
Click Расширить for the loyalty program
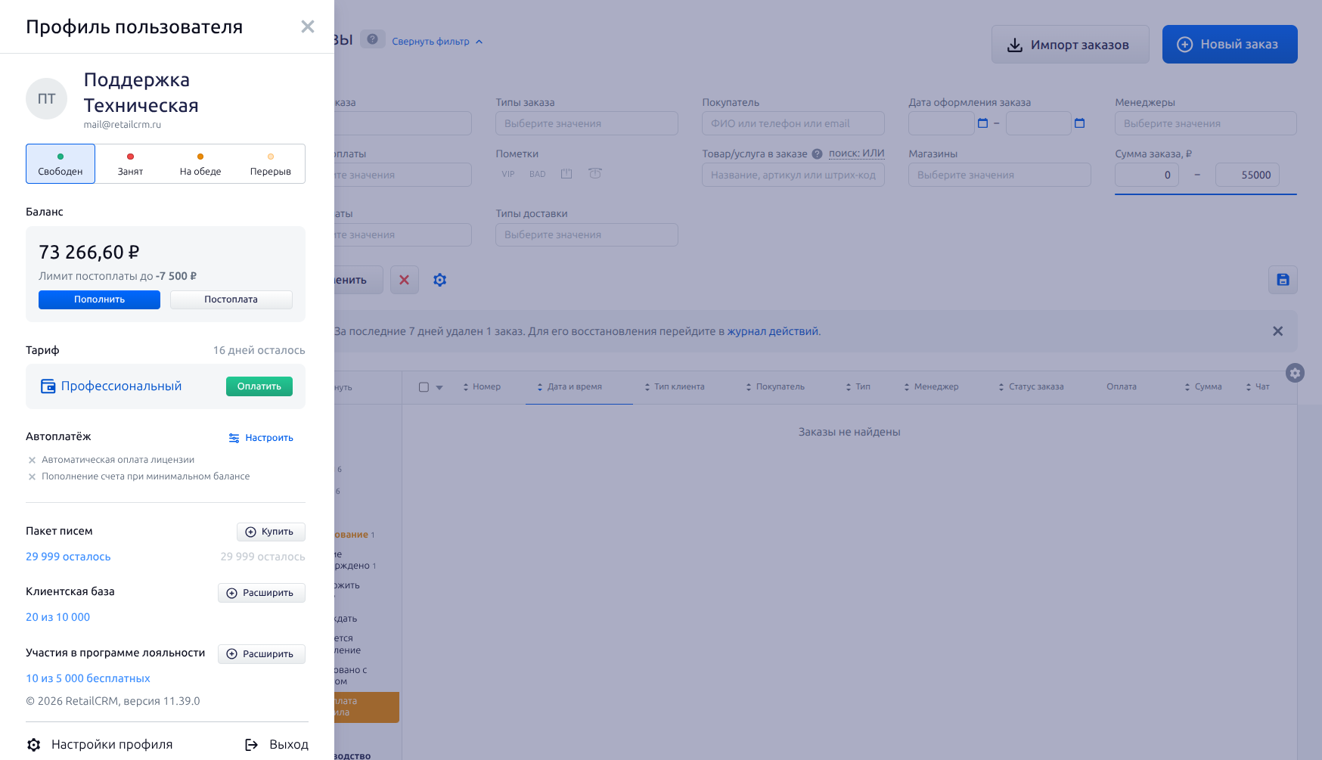262,654
